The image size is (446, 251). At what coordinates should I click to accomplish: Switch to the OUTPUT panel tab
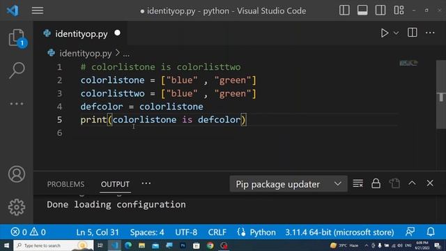click(x=115, y=184)
